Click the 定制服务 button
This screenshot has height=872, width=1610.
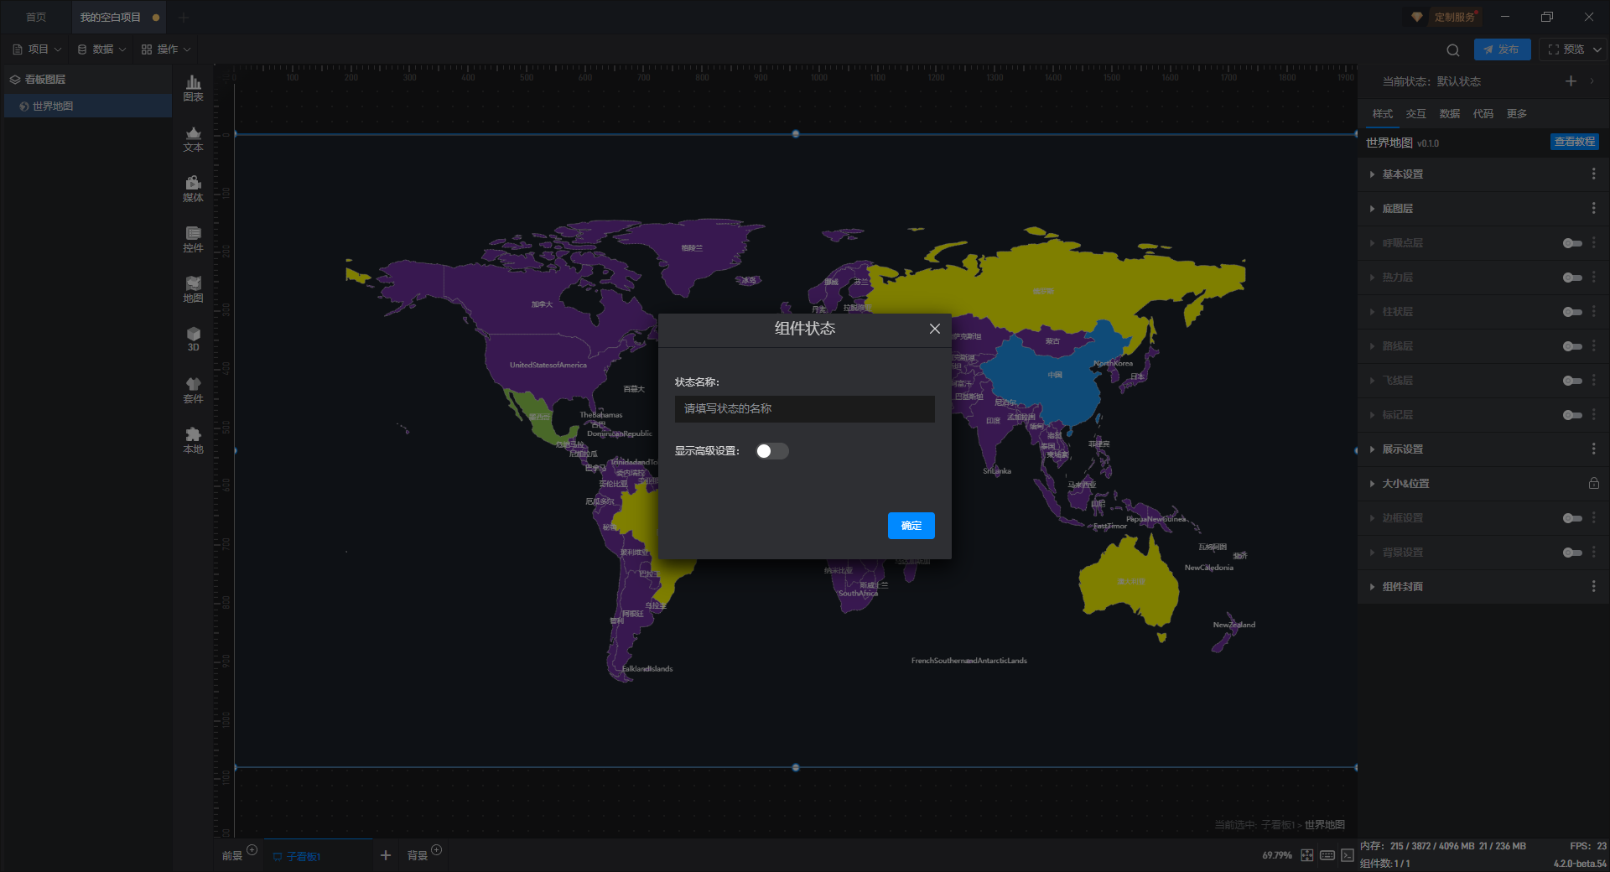click(1454, 17)
